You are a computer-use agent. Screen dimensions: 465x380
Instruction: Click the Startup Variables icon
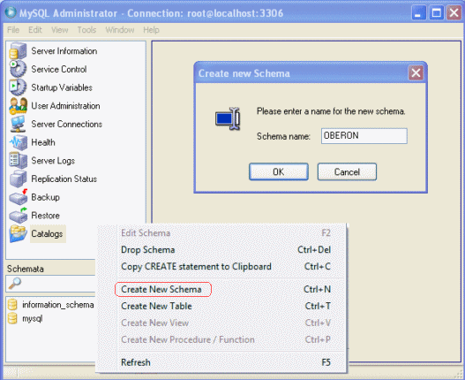[18, 87]
